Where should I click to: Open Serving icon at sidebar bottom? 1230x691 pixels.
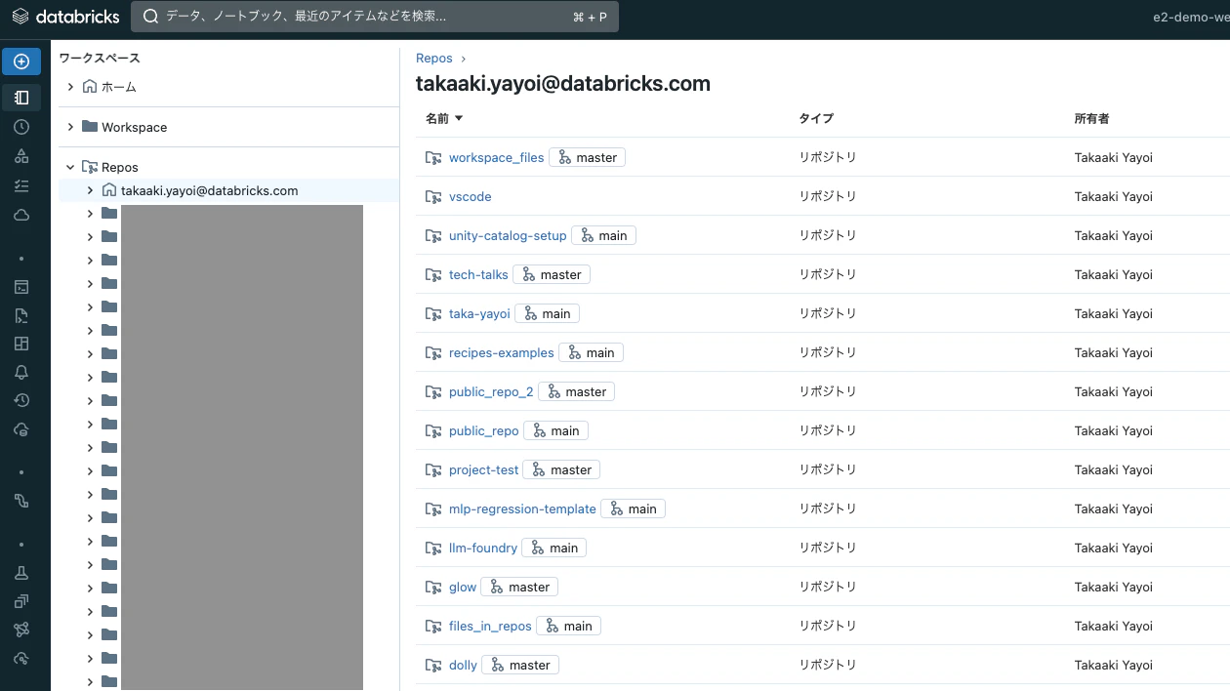(x=21, y=658)
